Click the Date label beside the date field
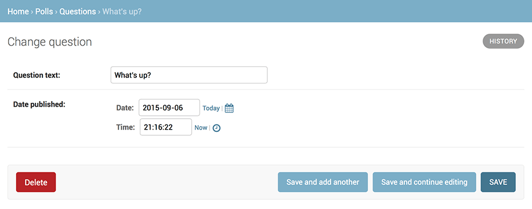This screenshot has height=209, width=532. point(125,108)
